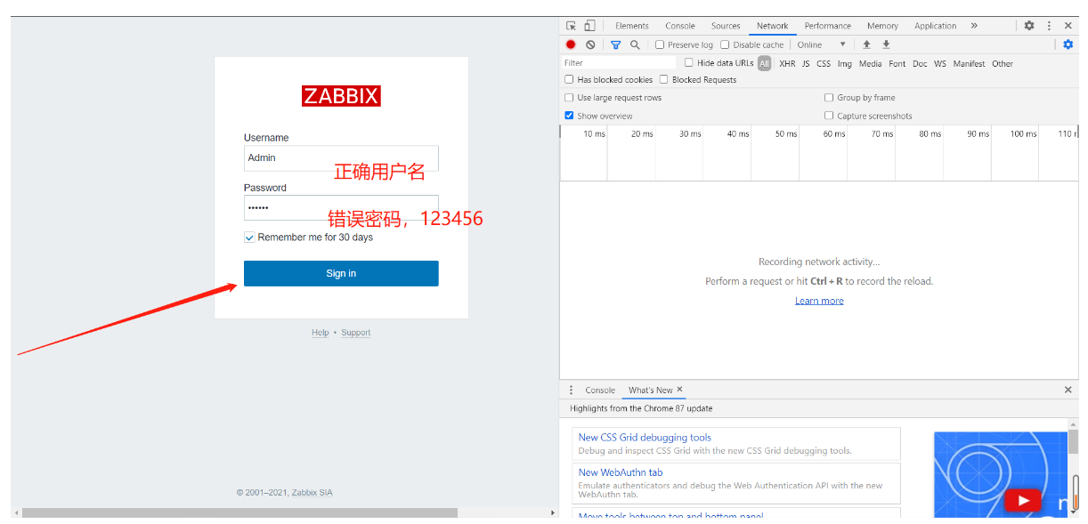Click the page horizontal scrollbar
1088x524 pixels.
pos(240,512)
